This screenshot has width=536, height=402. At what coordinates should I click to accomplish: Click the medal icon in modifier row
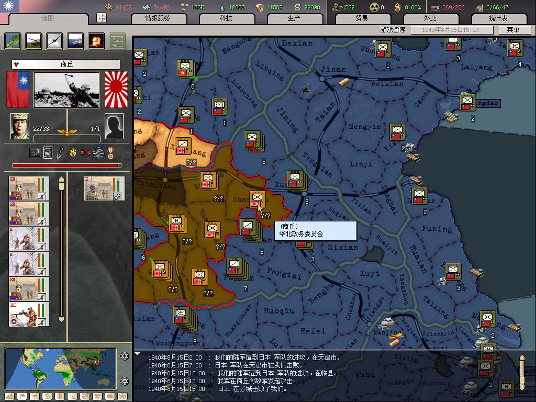pos(110,153)
